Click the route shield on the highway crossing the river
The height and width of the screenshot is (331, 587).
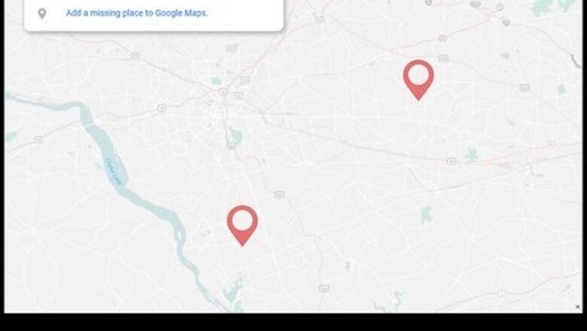[x=38, y=139]
